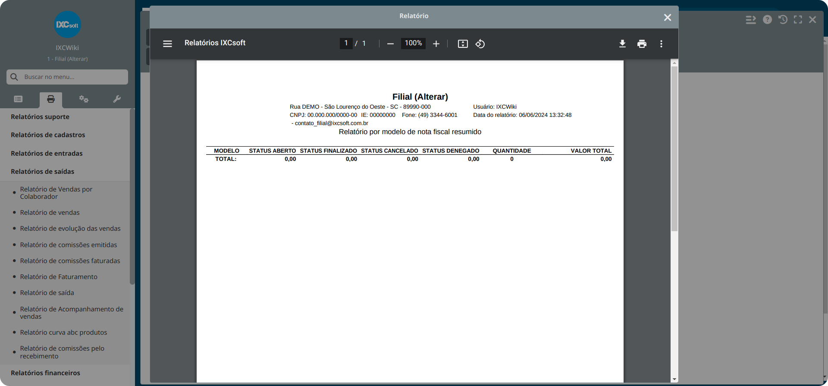Screen dimensions: 828x386
Task: Click Relatório por modelo de nota fiscal resumido
Action: pos(410,132)
